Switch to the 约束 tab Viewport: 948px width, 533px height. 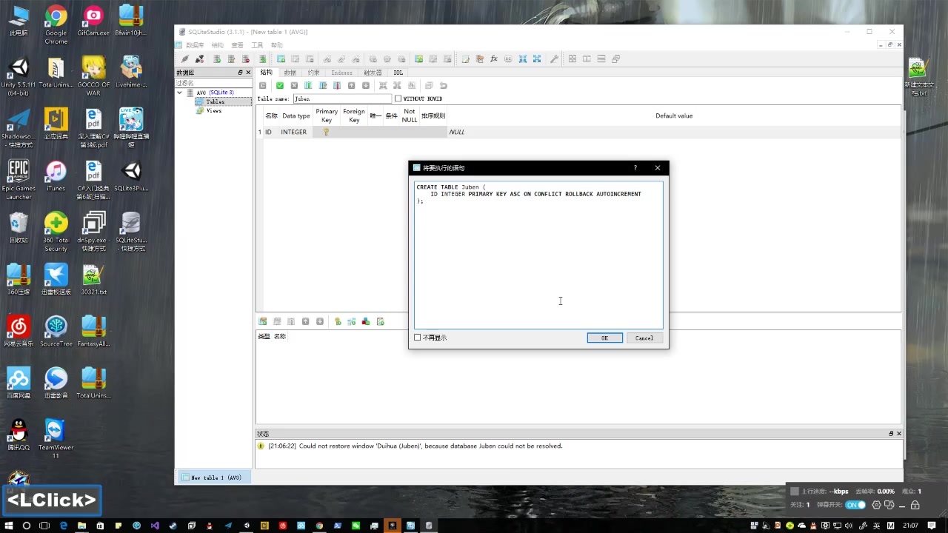pyautogui.click(x=313, y=73)
